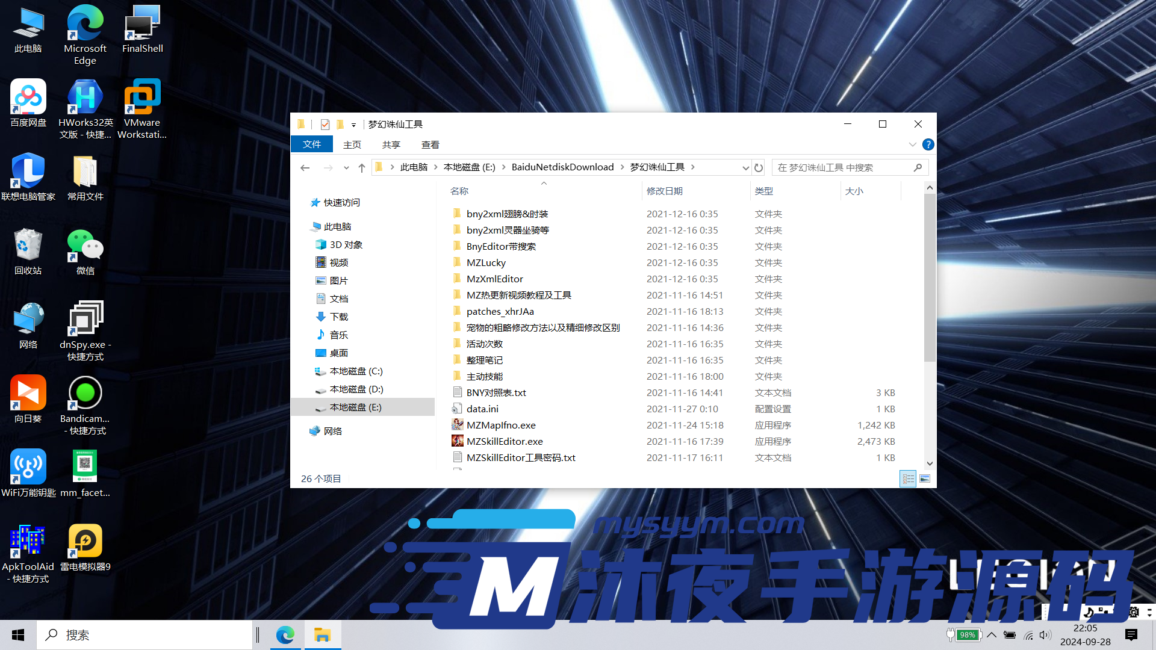Image resolution: width=1156 pixels, height=650 pixels.
Task: Launch Microsoft Edge from the taskbar
Action: (285, 634)
